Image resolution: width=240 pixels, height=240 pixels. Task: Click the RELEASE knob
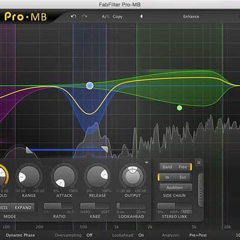tap(97, 177)
